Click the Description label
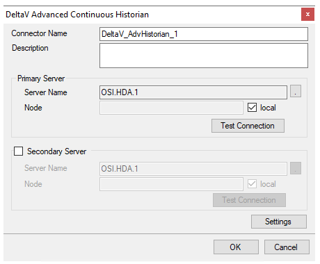The height and width of the screenshot is (264, 320). (x=30, y=48)
